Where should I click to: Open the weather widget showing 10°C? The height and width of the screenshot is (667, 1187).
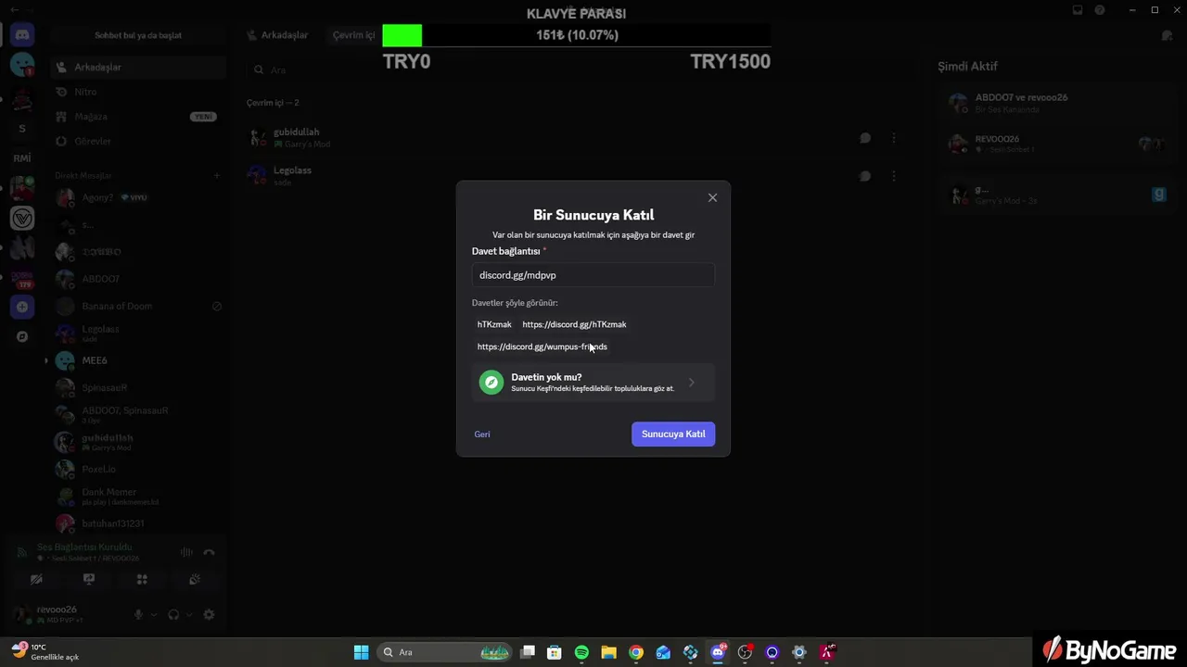tap(46, 652)
